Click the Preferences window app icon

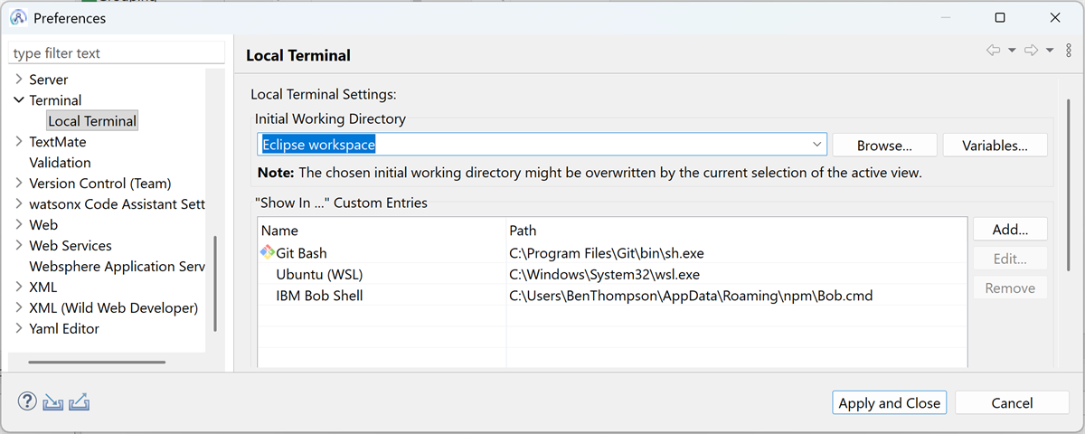pos(18,17)
